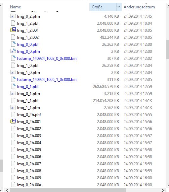Click the icon of Img_0_1.pfm
169x192 pixels.
click(x=13, y=93)
